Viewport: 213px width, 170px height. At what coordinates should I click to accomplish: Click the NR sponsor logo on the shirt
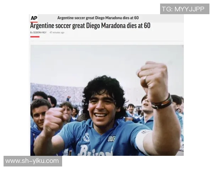pos(112,139)
